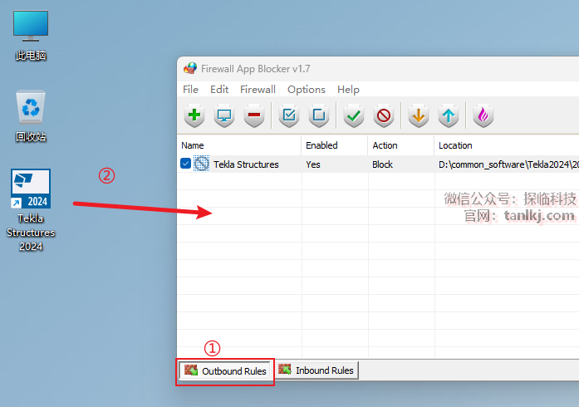Click the orange down arrow Import icon

[419, 115]
